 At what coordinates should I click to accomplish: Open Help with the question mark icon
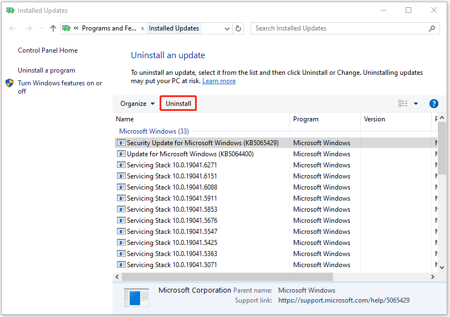tap(433, 104)
